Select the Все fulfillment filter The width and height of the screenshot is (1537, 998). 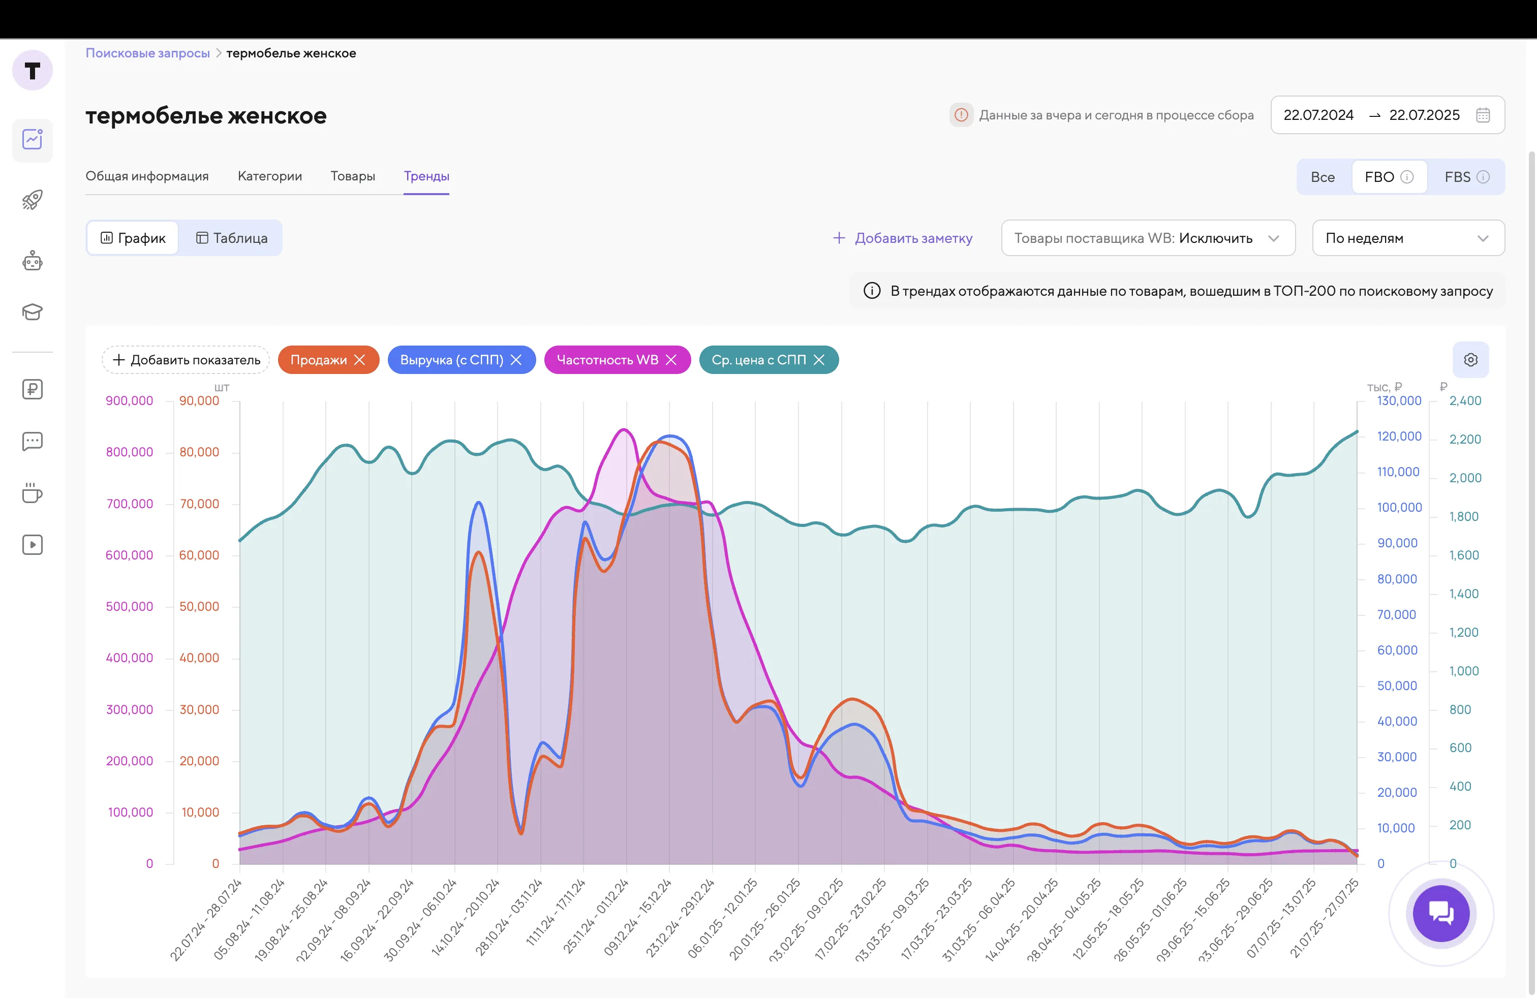click(x=1322, y=177)
